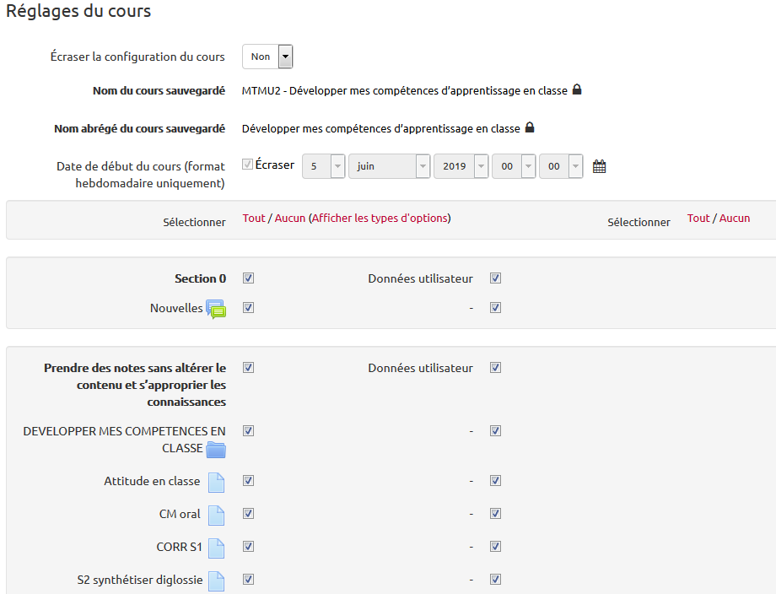Click the CM oral page icon
The height and width of the screenshot is (594, 776).
coord(217,515)
